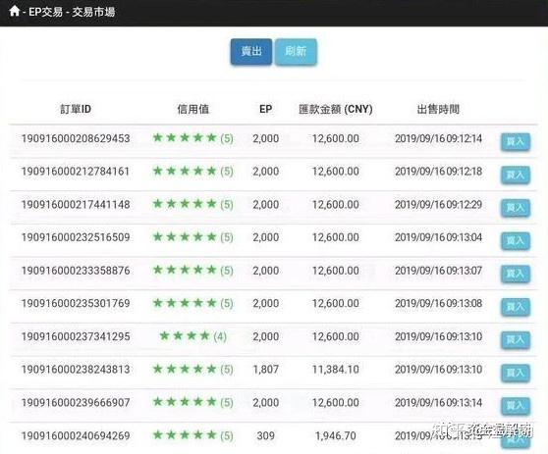Click the 匯款金額 (CNY) column header

336,109
